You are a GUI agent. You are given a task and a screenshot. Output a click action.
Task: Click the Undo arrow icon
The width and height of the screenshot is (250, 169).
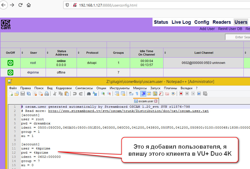tap(75, 94)
